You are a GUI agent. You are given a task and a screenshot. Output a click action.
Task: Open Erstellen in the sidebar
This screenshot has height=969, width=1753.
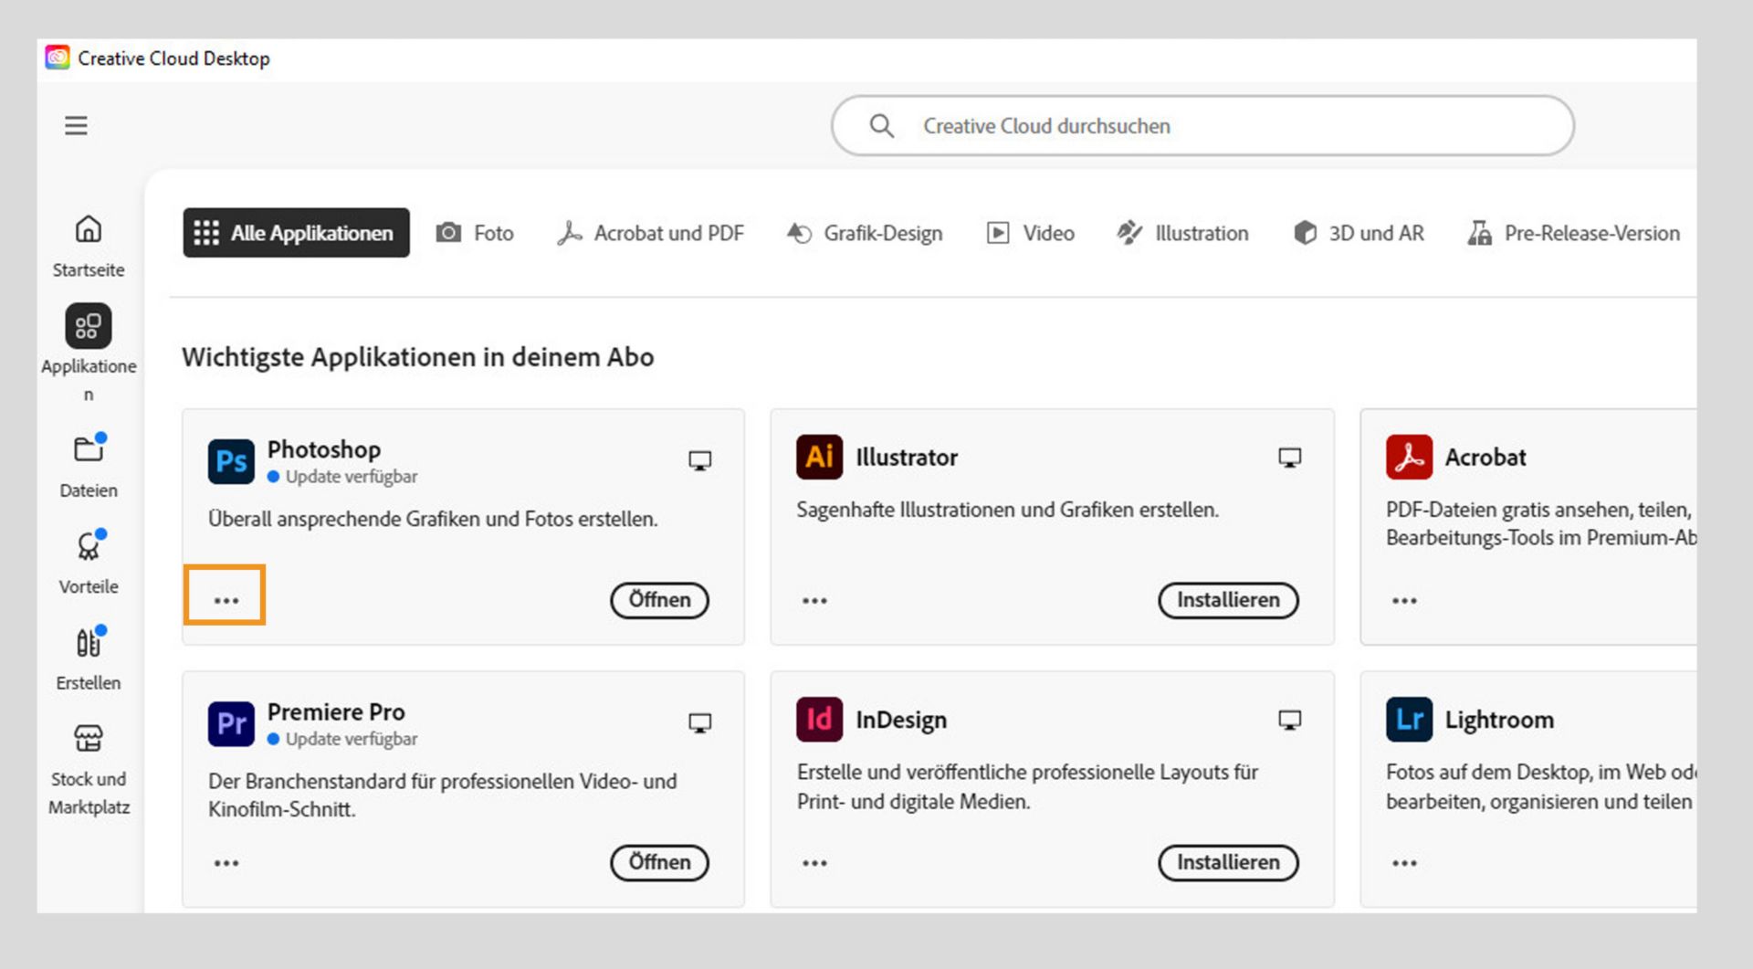click(x=89, y=658)
